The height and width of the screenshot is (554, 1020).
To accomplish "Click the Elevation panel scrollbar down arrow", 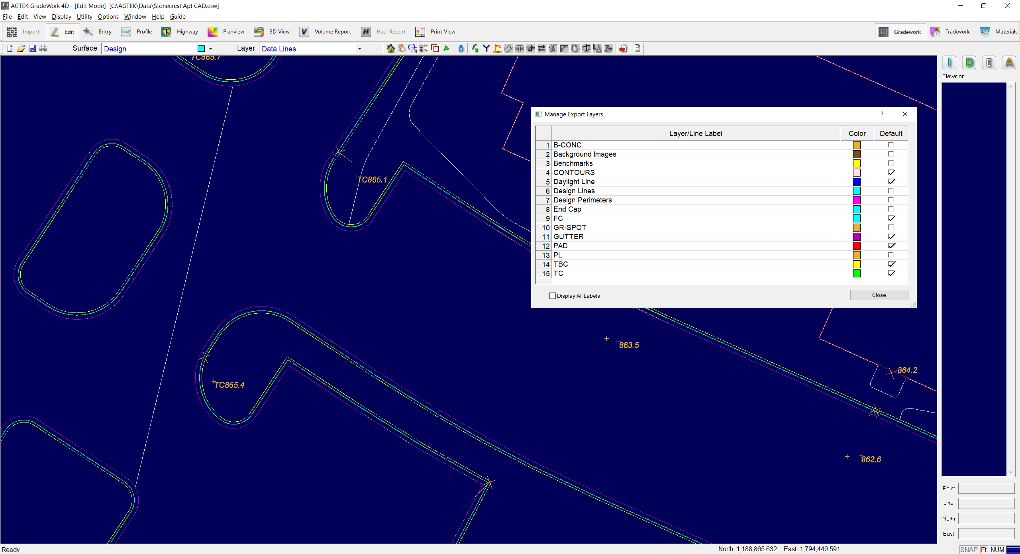I will (1011, 472).
